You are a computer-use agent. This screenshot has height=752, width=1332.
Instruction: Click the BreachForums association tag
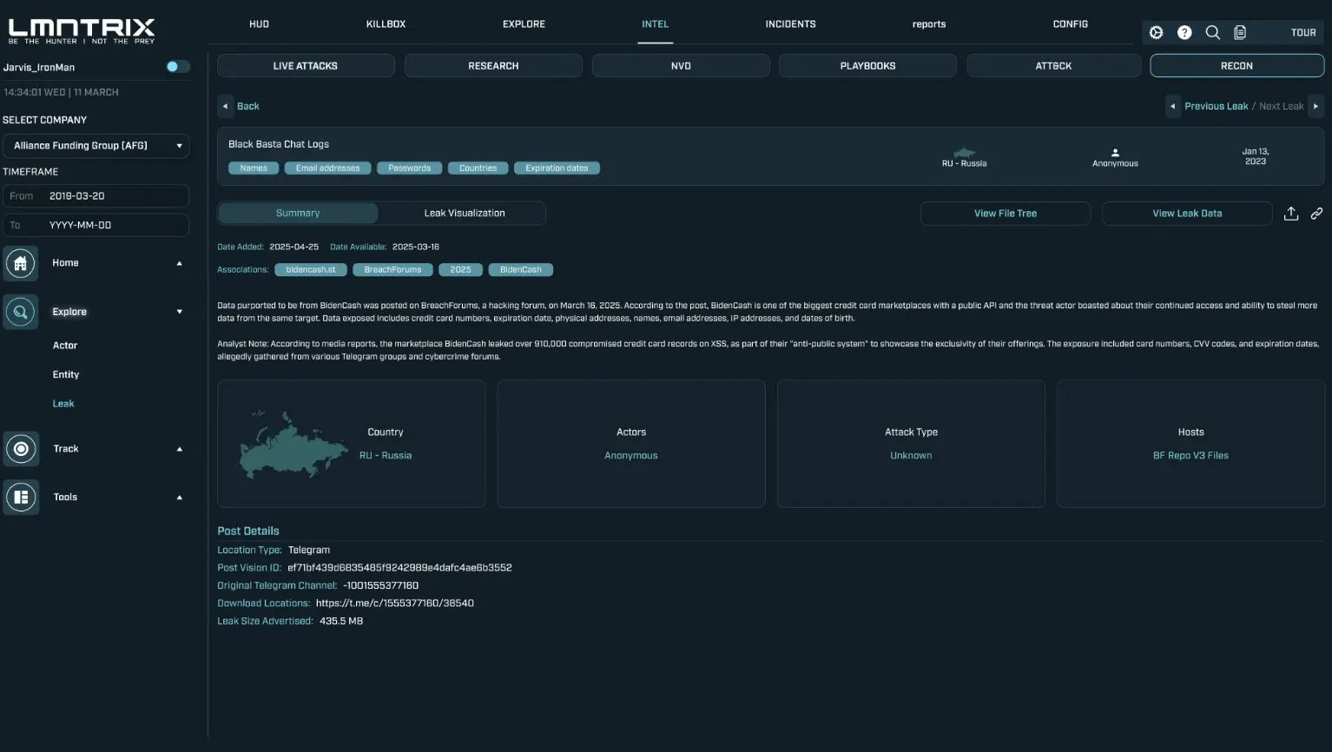coord(392,270)
